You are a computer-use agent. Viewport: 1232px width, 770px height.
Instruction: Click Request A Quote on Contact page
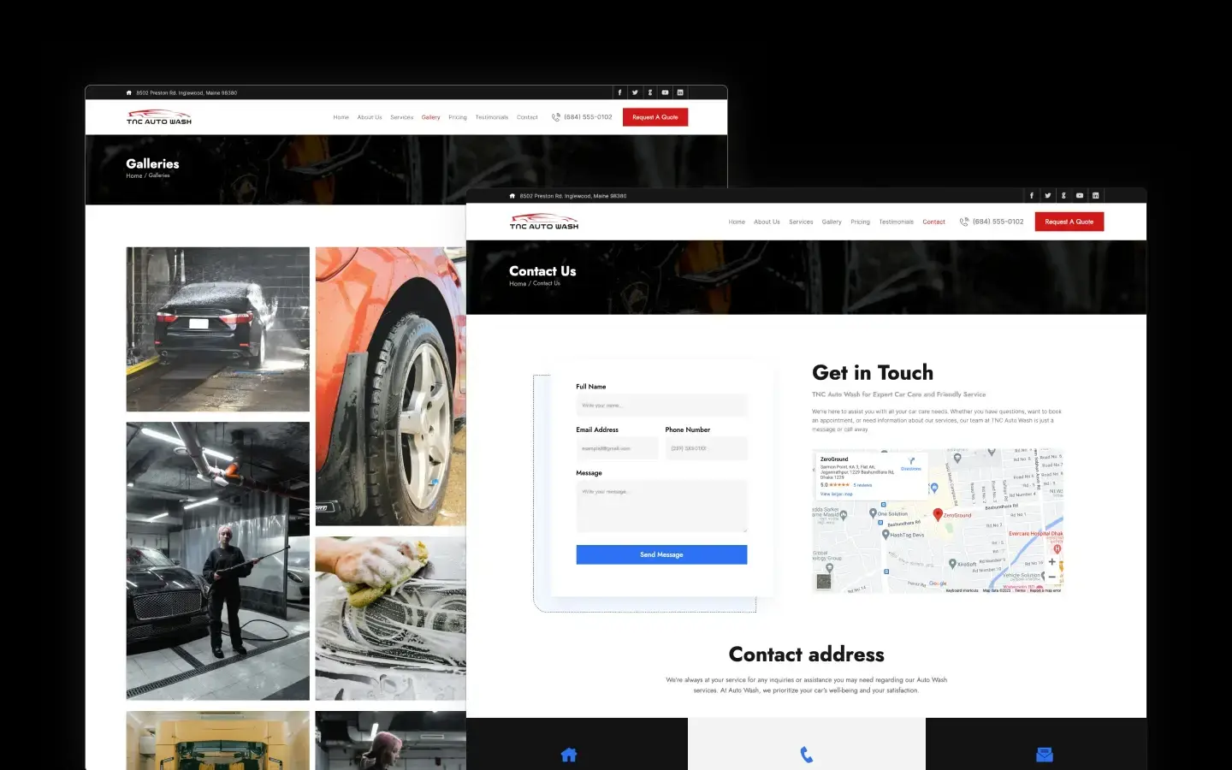coord(1069,222)
